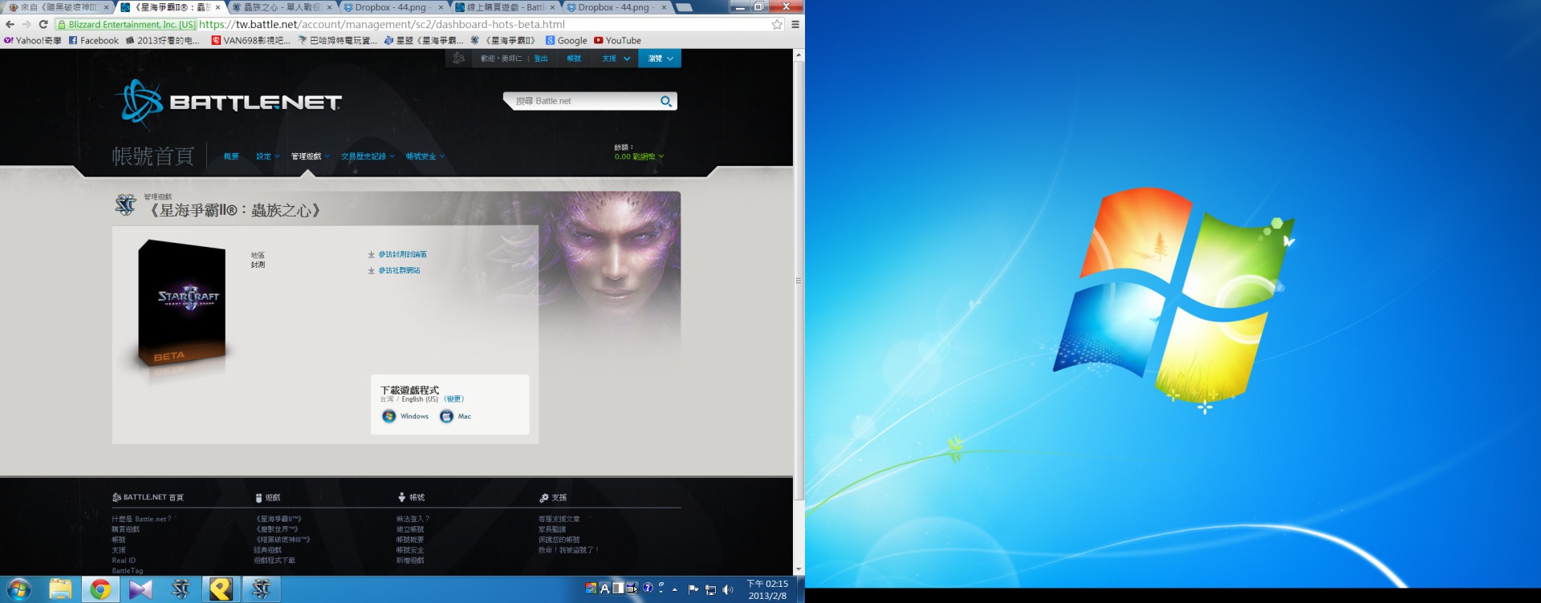Click the search magnifier icon
Viewport: 1541px width, 603px height.
[x=665, y=101]
